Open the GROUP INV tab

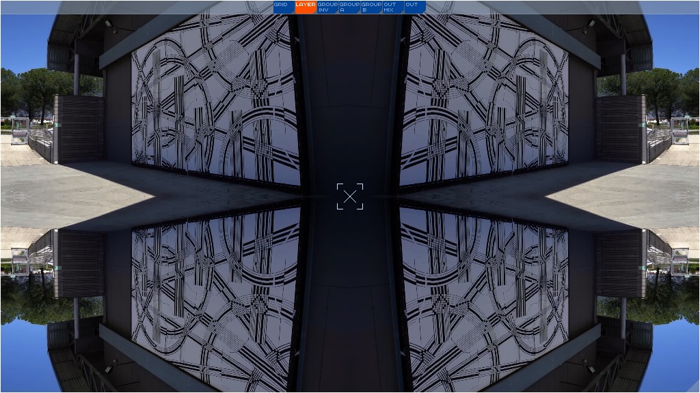click(327, 7)
